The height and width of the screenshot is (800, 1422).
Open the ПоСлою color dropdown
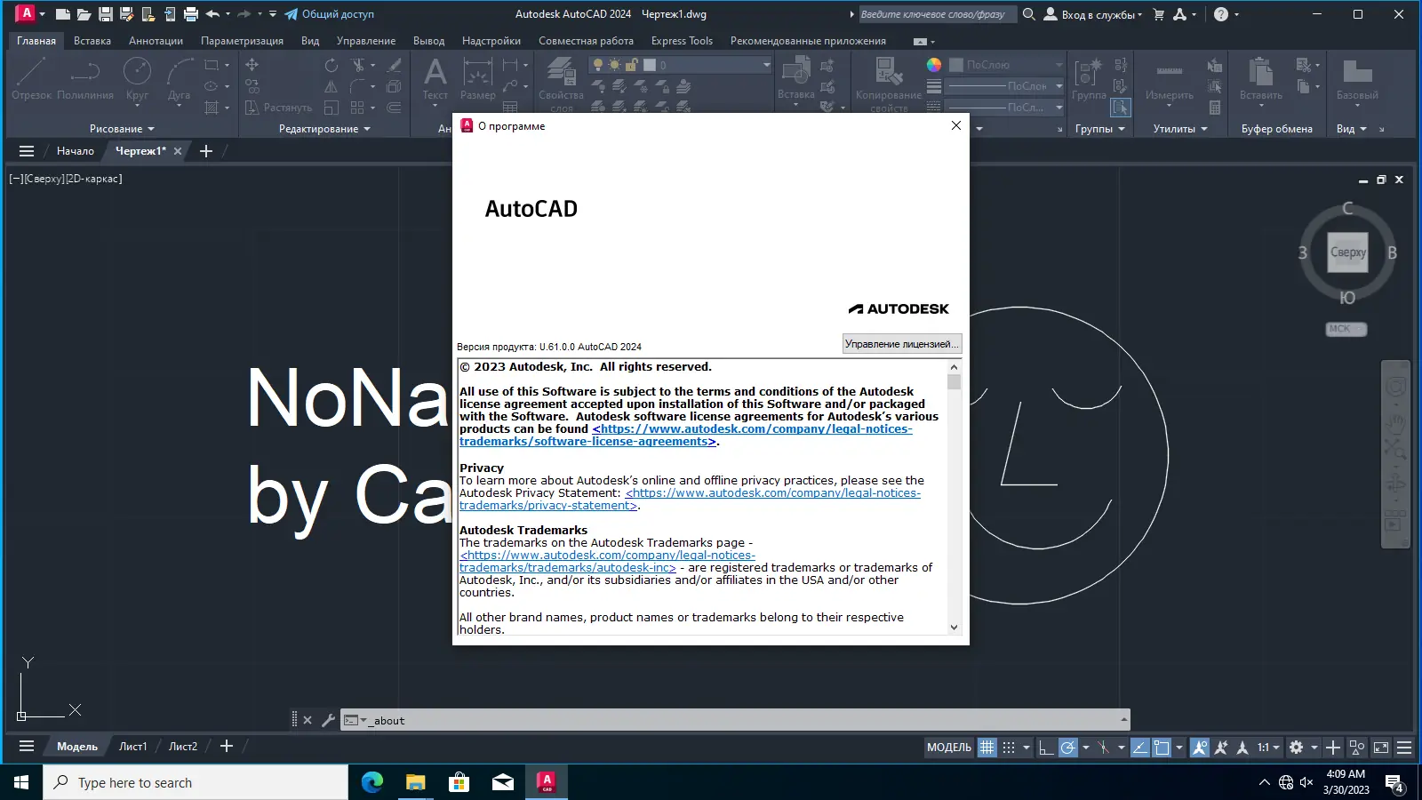pyautogui.click(x=1006, y=65)
